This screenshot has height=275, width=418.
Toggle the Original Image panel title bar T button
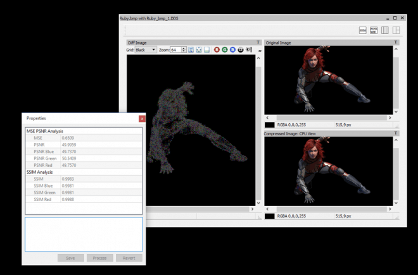point(396,42)
